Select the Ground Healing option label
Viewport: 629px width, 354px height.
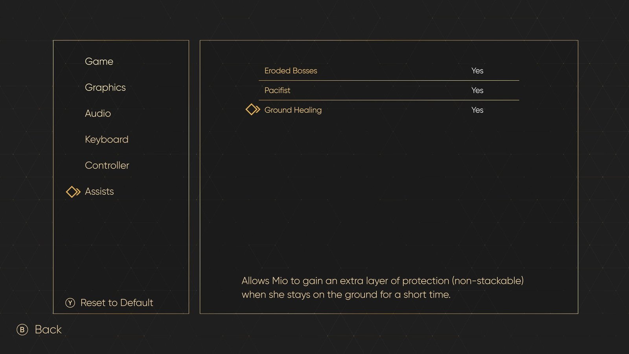(293, 110)
